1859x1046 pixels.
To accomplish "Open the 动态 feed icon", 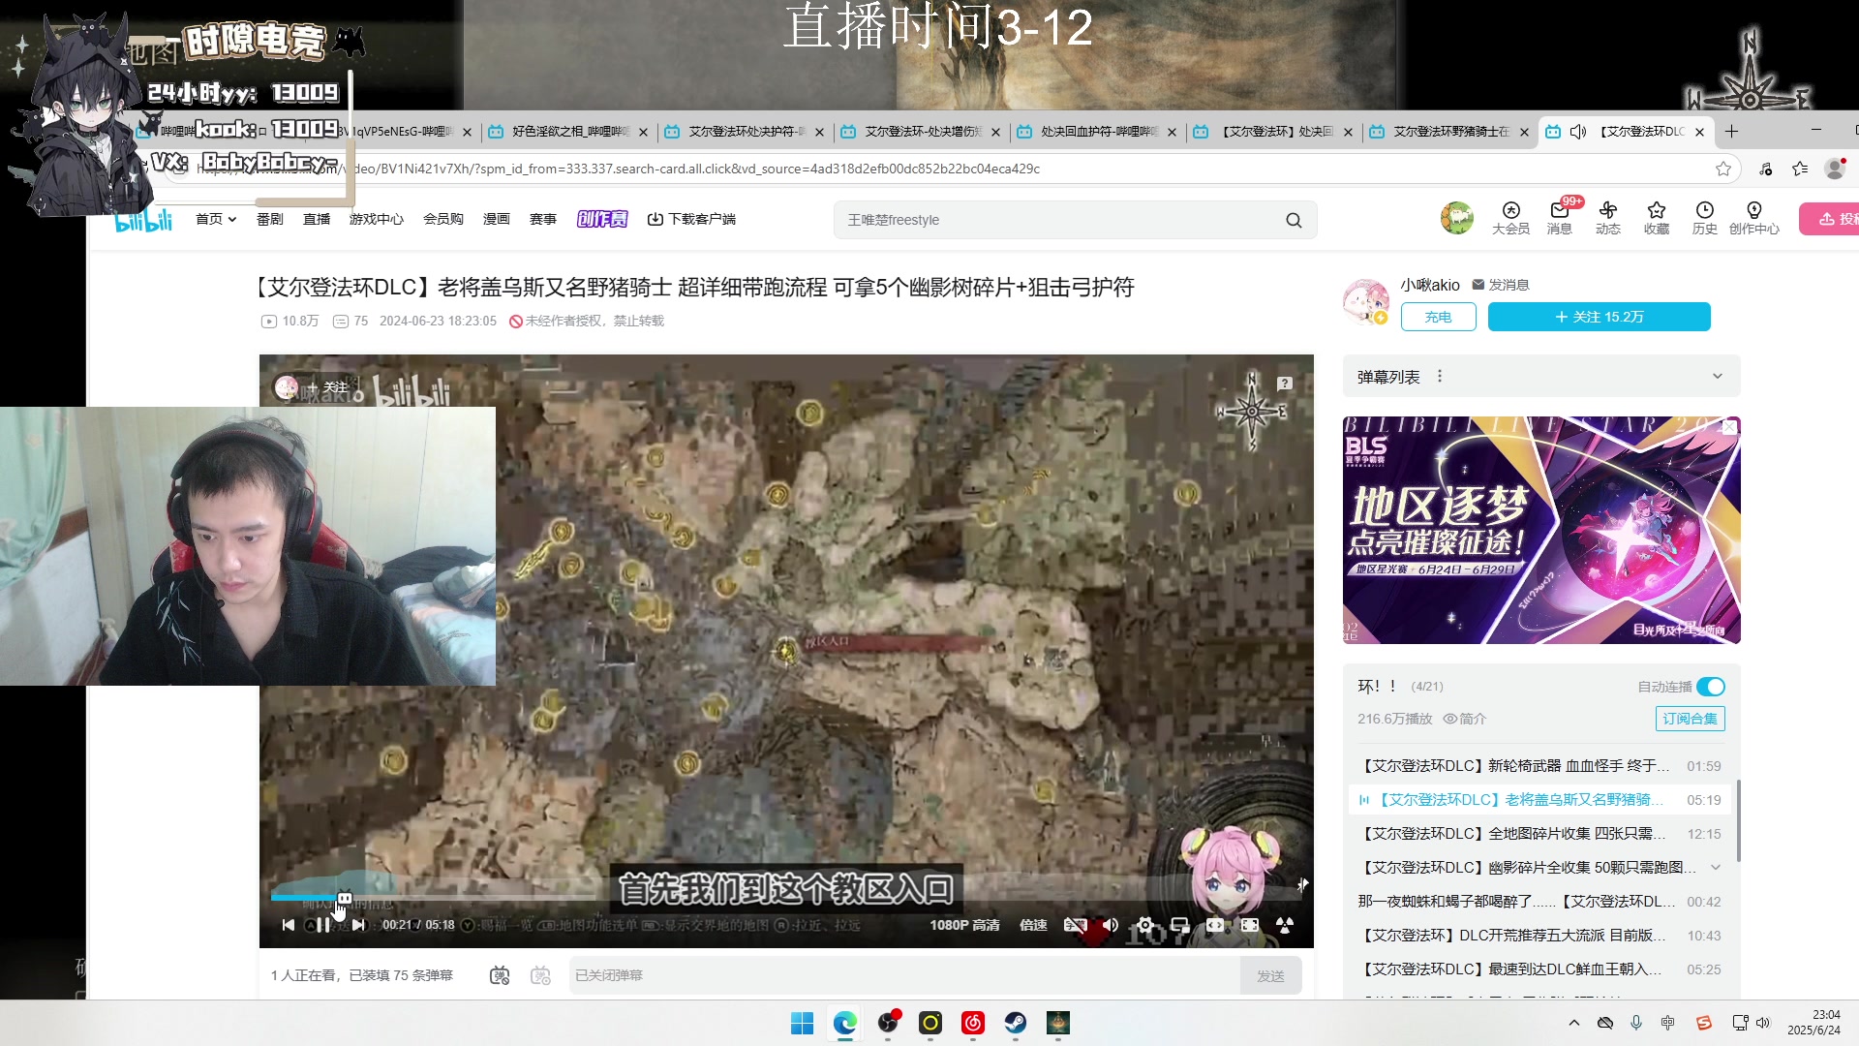I will (1608, 218).
